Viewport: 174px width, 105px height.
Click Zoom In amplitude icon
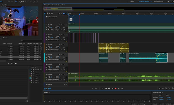pyautogui.click(x=159, y=88)
